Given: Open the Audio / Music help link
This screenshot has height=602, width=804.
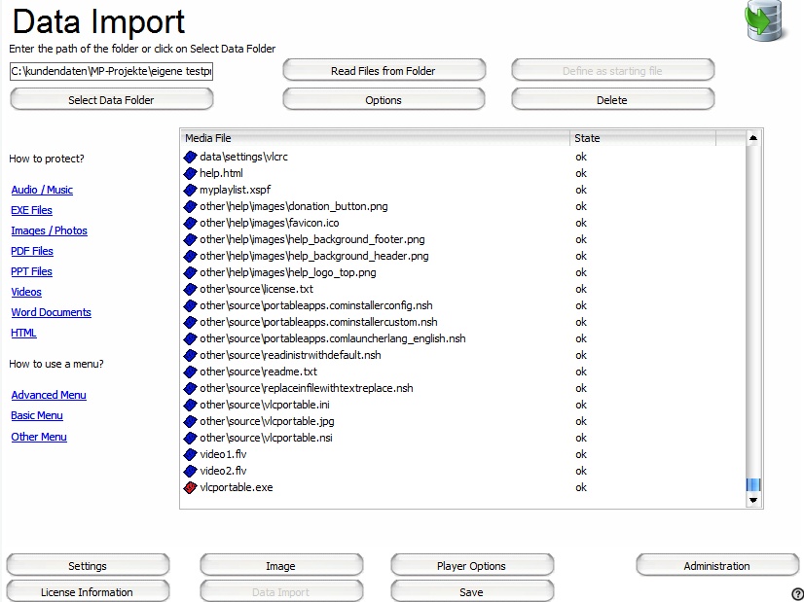Looking at the screenshot, I should point(42,190).
